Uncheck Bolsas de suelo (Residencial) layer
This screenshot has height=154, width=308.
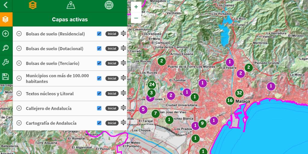(99, 34)
